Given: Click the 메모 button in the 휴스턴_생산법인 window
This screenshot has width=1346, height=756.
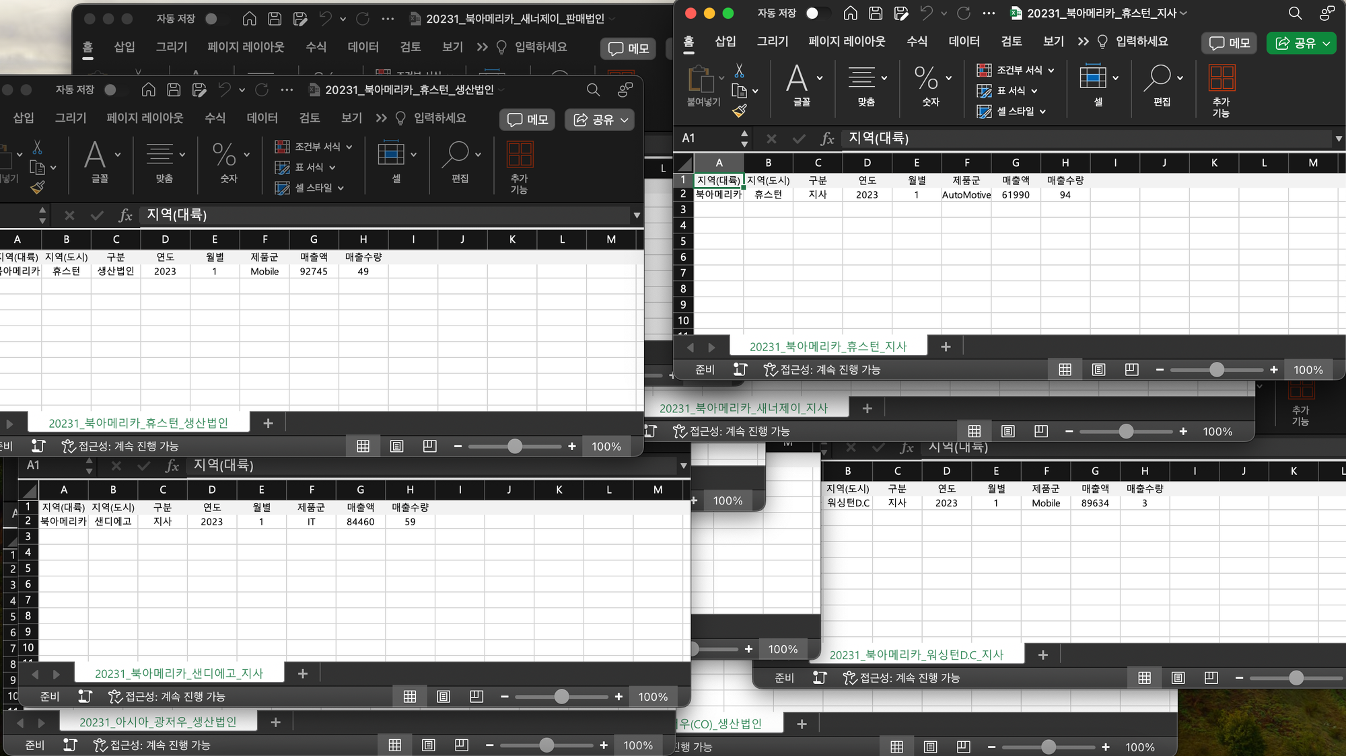Looking at the screenshot, I should [528, 120].
